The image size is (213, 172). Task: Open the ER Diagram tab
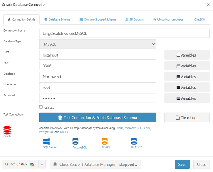tap(134, 19)
